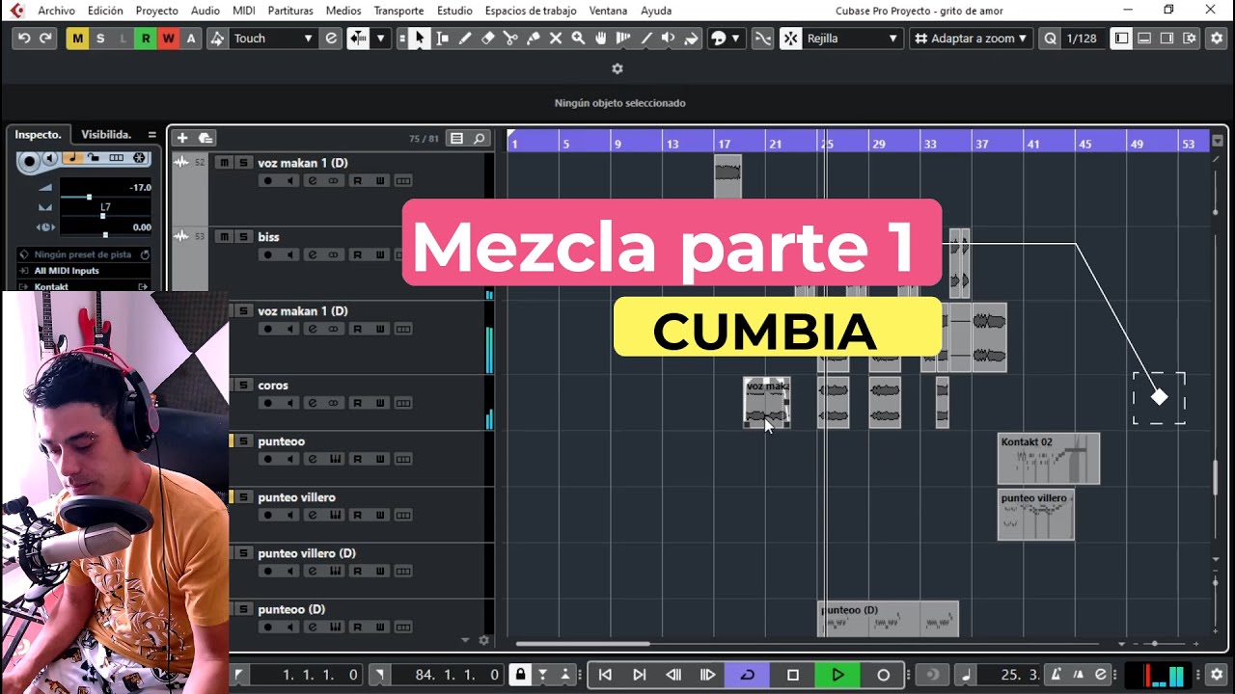The image size is (1235, 694).
Task: Select the Glue tool
Action: [x=533, y=39]
